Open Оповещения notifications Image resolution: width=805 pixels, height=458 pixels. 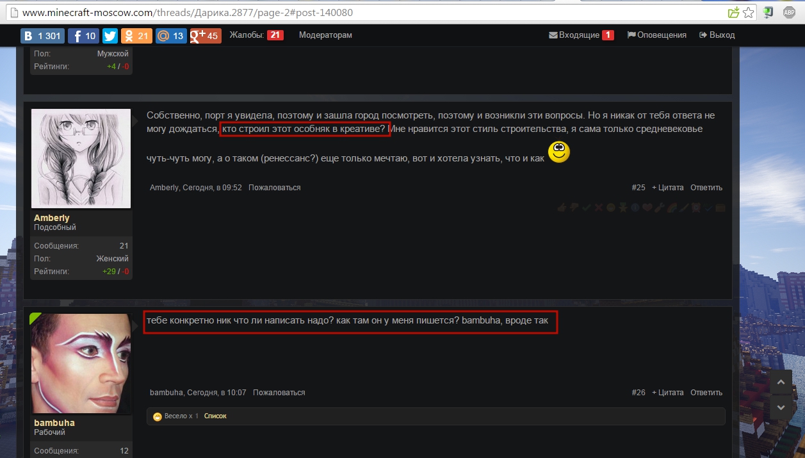click(x=656, y=35)
